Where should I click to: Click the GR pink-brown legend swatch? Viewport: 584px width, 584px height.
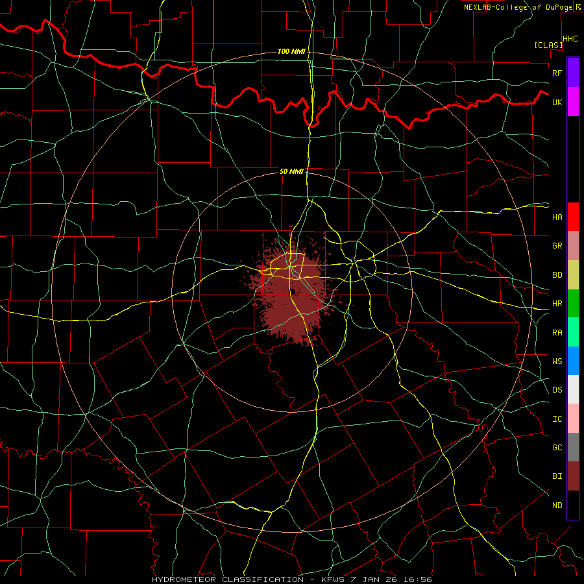point(573,246)
